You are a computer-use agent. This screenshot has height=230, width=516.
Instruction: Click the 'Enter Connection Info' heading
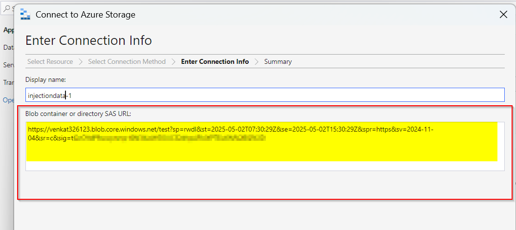coord(88,40)
